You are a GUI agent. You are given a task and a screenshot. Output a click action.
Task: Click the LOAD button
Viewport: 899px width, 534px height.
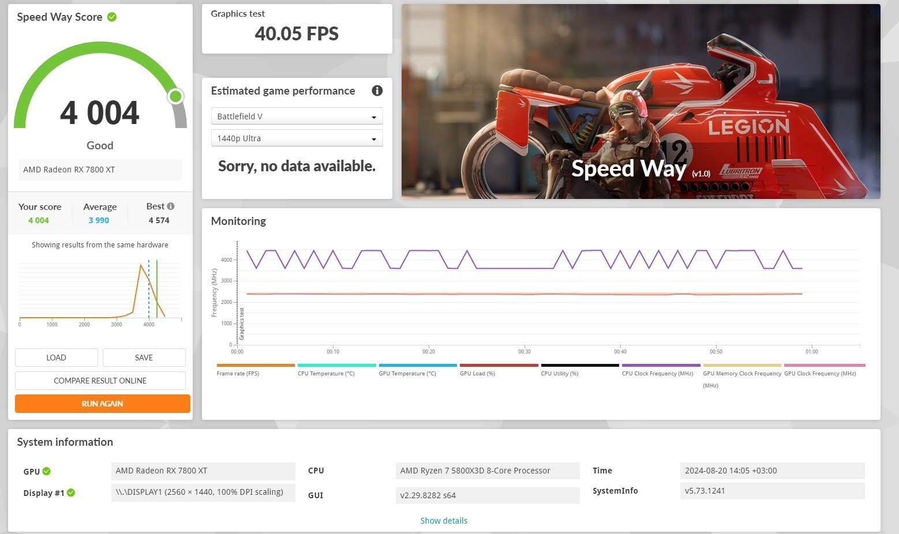coord(56,358)
